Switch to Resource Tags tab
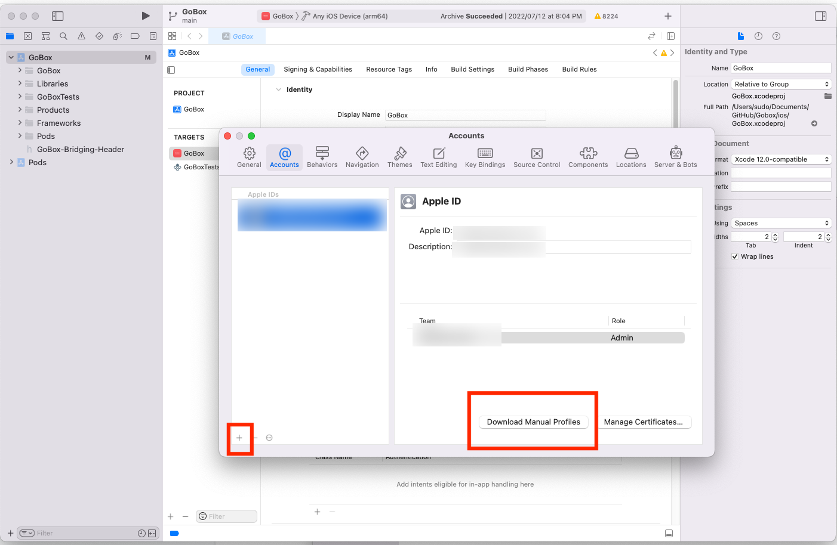 coord(389,69)
